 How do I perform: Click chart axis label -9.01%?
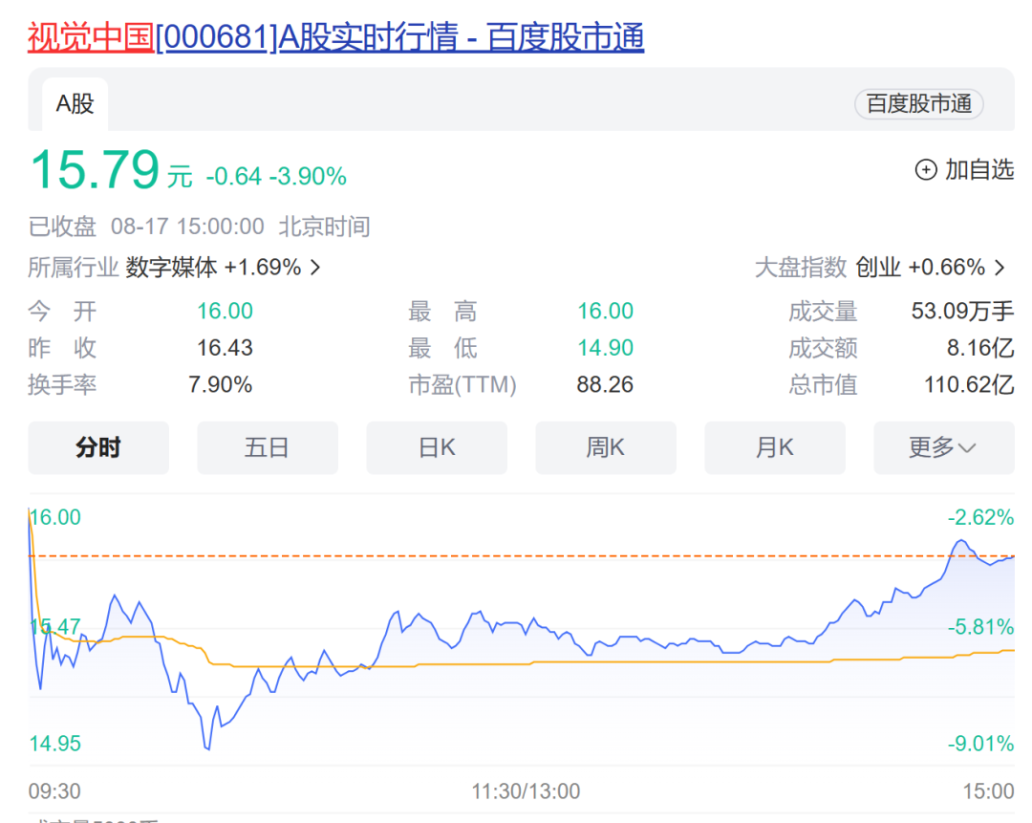[x=980, y=744]
